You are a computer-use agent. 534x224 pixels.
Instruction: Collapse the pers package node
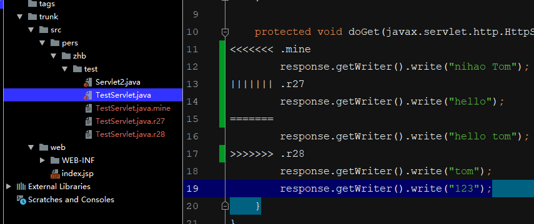click(42, 43)
